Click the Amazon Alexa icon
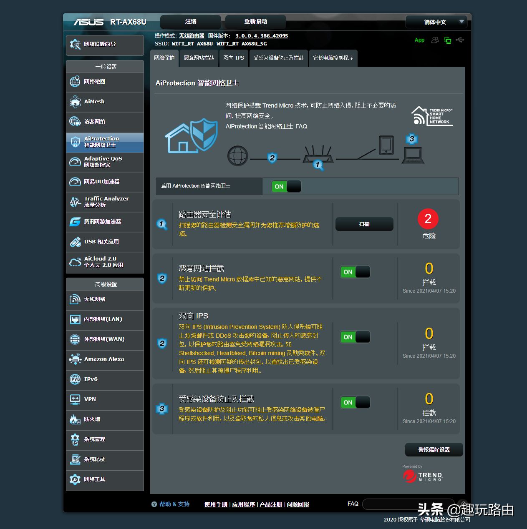The height and width of the screenshot is (529, 527). click(75, 359)
